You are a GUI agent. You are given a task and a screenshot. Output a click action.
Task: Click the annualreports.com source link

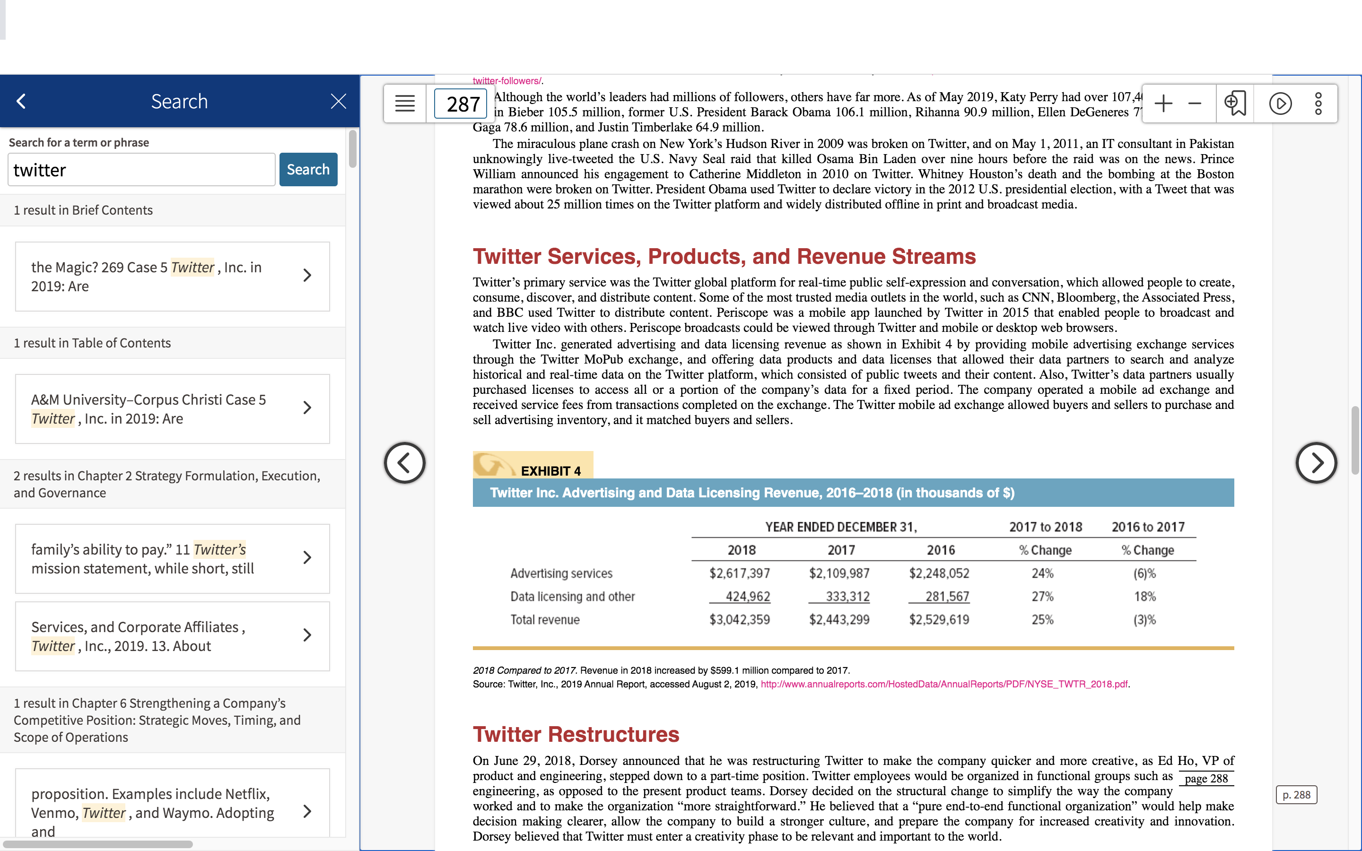pos(944,684)
